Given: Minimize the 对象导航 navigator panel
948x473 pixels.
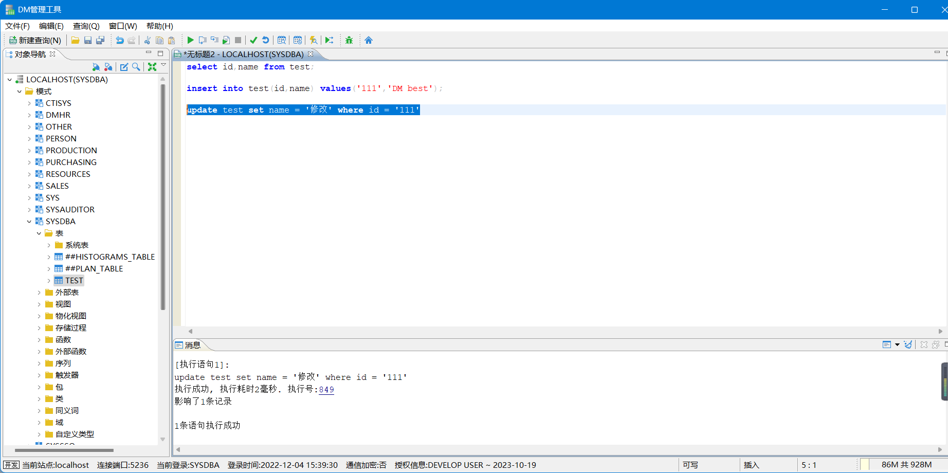Looking at the screenshot, I should [149, 52].
